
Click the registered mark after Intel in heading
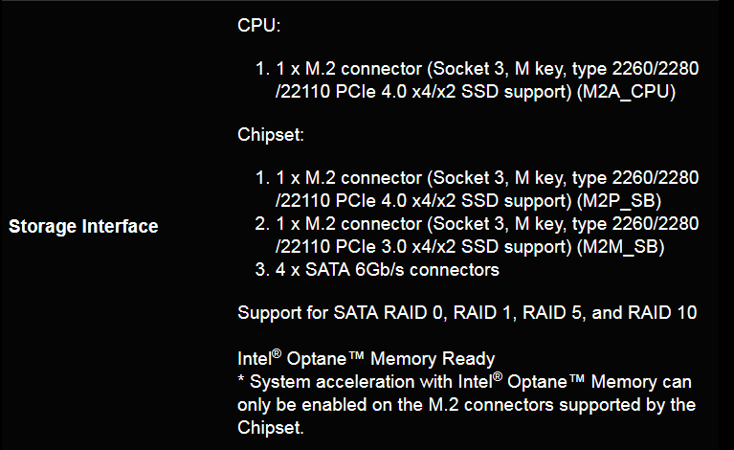coord(277,353)
